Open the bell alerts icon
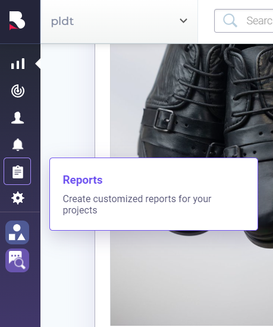 point(18,144)
